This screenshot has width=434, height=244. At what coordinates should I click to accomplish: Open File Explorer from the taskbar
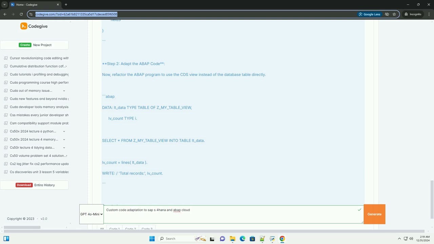[232, 239]
